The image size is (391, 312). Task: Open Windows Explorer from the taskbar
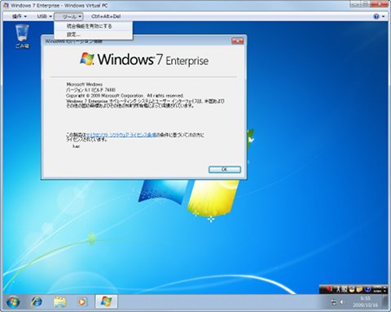click(59, 302)
